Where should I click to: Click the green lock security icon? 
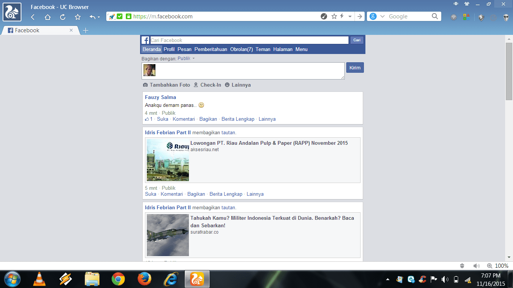(128, 16)
